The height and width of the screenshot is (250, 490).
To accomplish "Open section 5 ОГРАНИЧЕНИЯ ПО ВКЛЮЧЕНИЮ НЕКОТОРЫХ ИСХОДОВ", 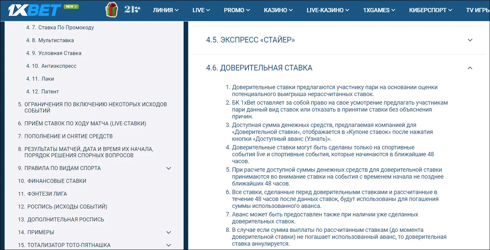I will (92, 108).
